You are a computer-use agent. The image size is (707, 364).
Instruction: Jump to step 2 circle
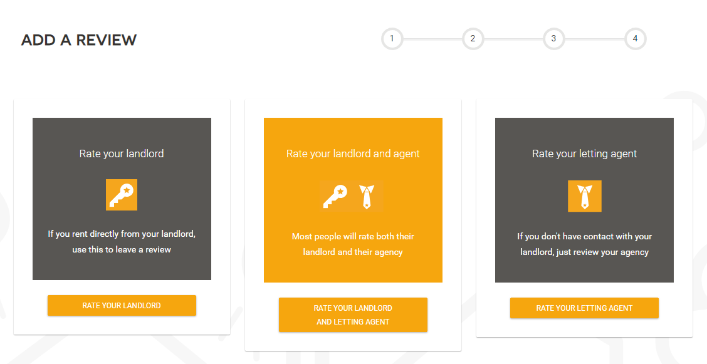pyautogui.click(x=473, y=39)
